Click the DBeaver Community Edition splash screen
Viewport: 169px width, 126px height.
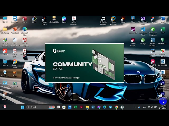pos(84,63)
